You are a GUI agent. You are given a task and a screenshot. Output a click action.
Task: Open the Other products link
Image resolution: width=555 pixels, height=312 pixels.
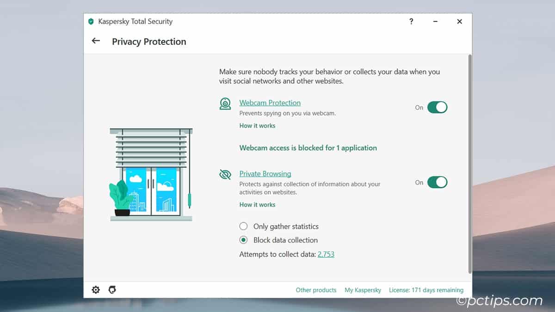(x=316, y=290)
